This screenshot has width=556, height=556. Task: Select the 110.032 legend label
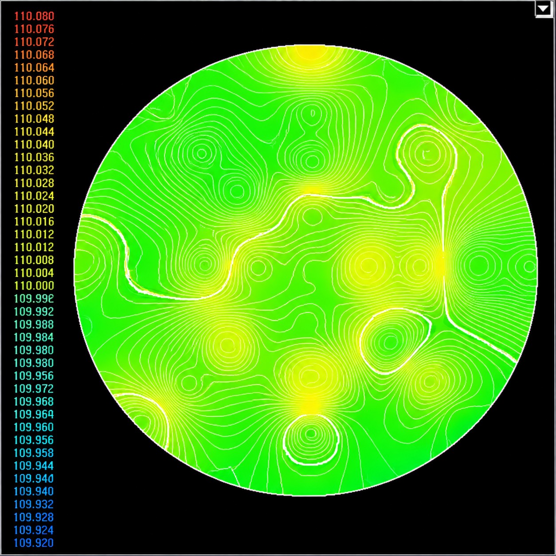tap(34, 170)
